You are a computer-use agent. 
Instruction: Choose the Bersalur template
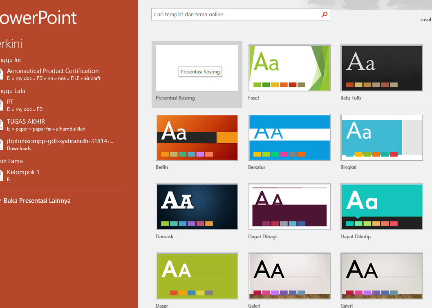click(289, 137)
